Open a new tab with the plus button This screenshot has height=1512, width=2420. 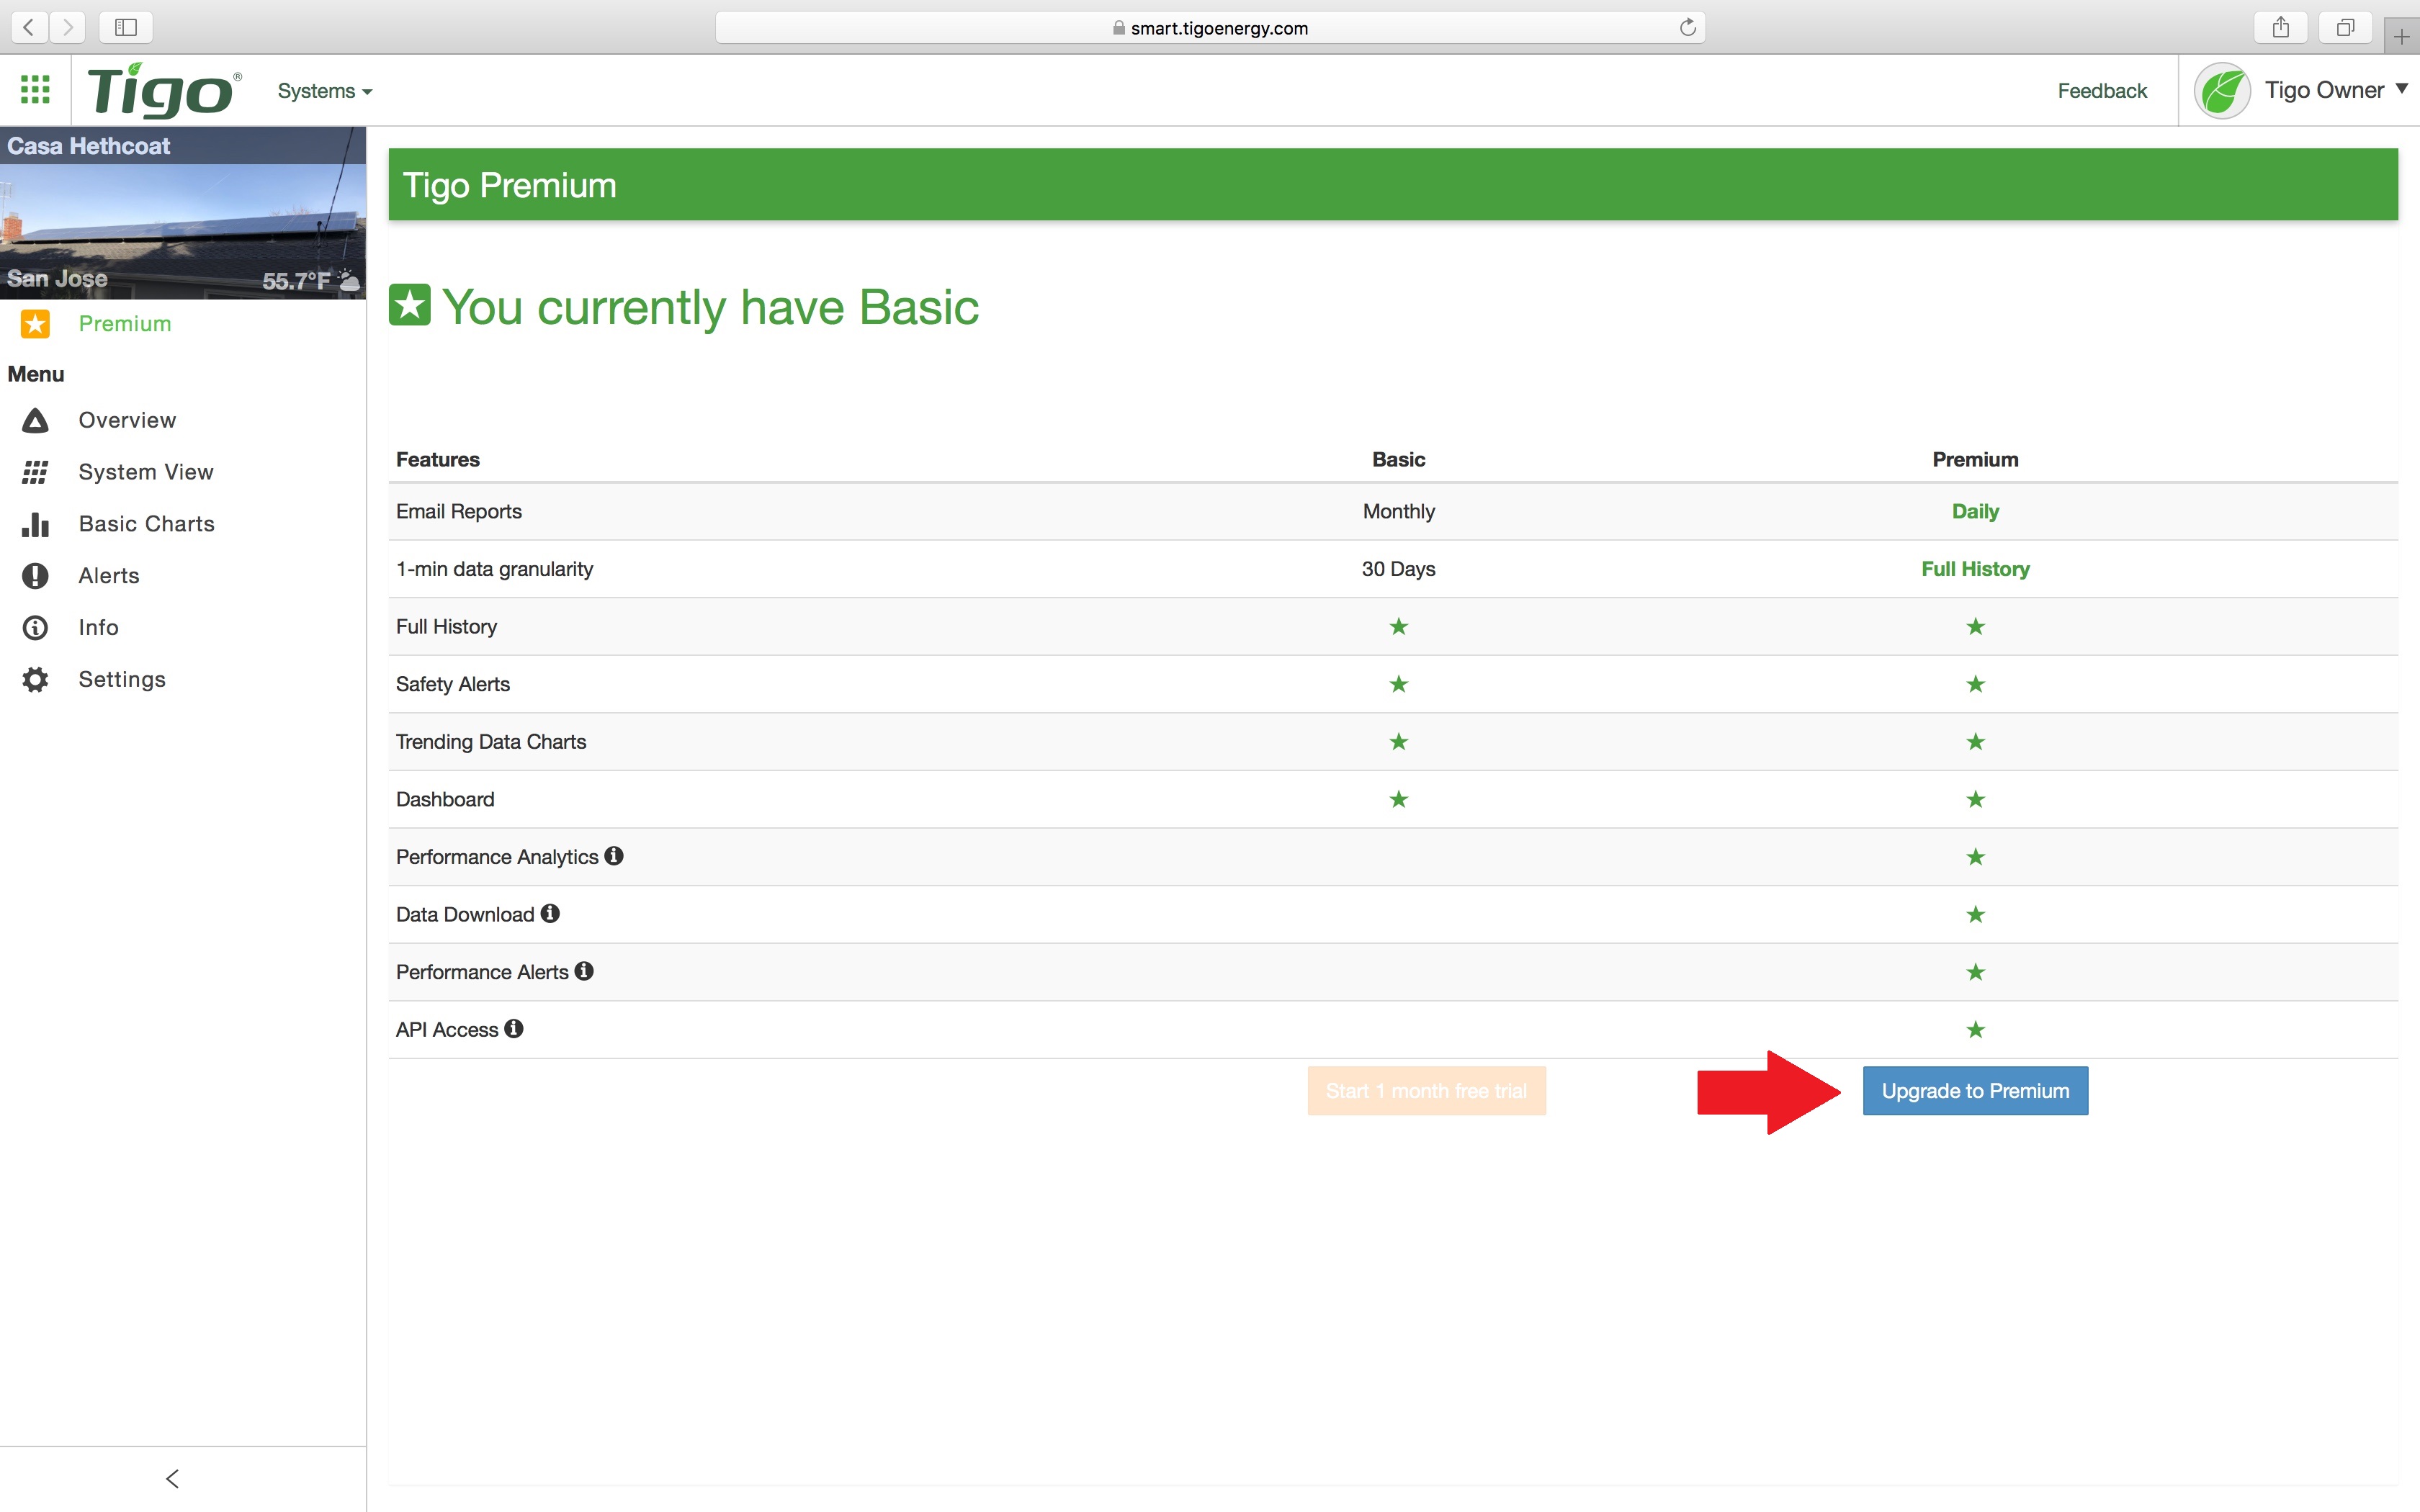pyautogui.click(x=2401, y=37)
